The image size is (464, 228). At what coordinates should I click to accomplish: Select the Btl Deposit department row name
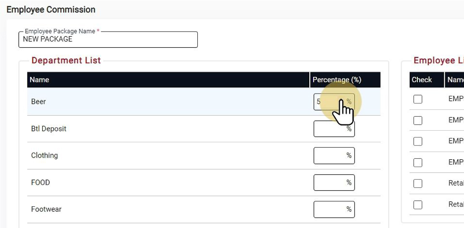point(49,129)
